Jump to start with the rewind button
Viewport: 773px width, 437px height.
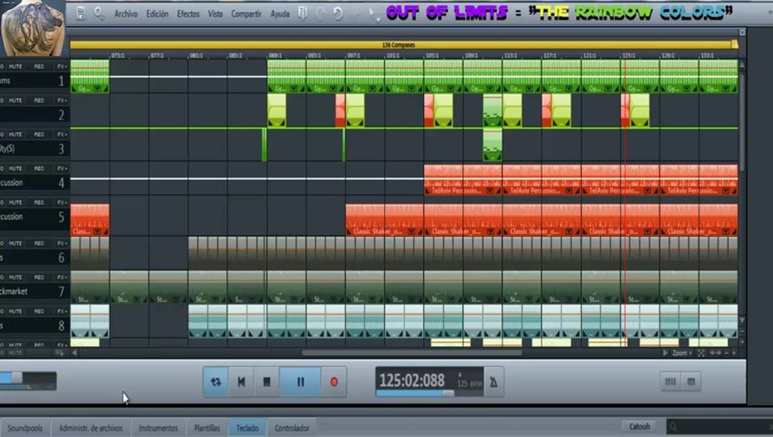pos(241,382)
